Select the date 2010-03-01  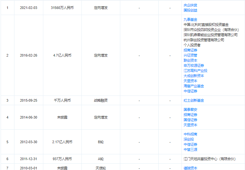pos(29,168)
